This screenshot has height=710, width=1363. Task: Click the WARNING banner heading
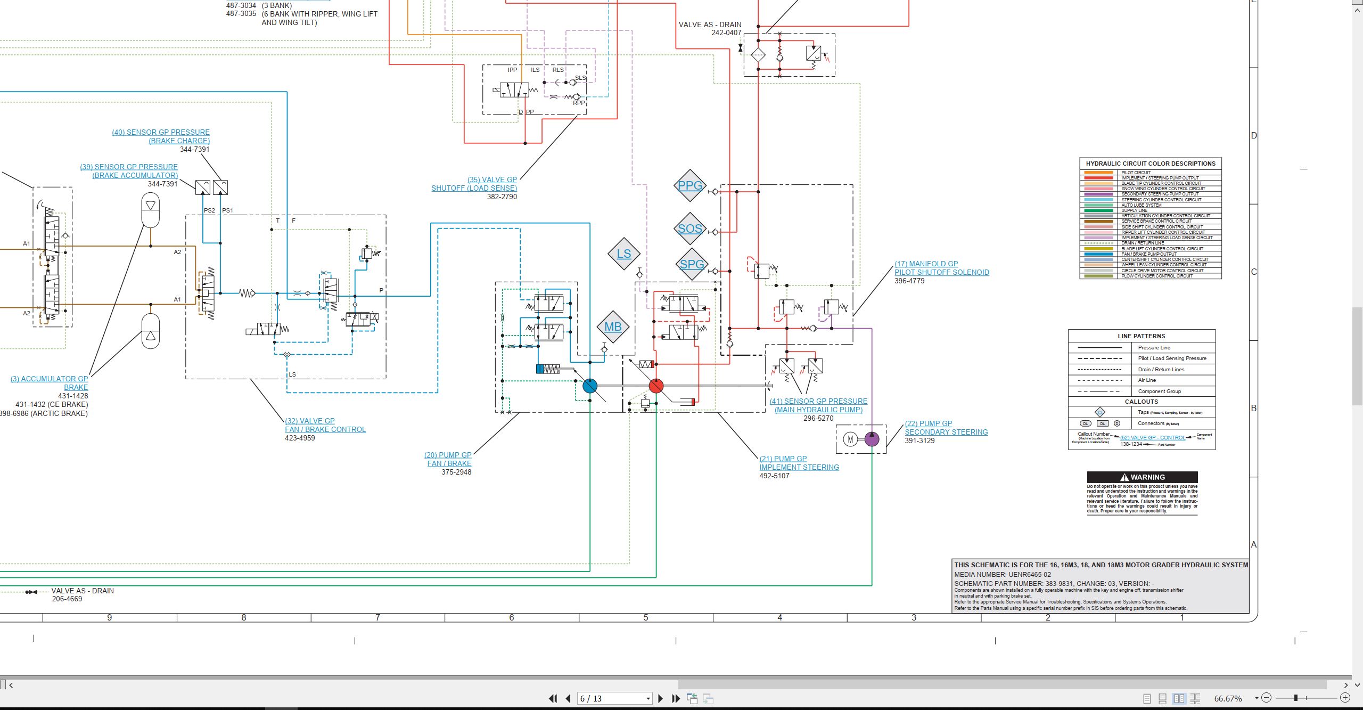click(x=1142, y=477)
